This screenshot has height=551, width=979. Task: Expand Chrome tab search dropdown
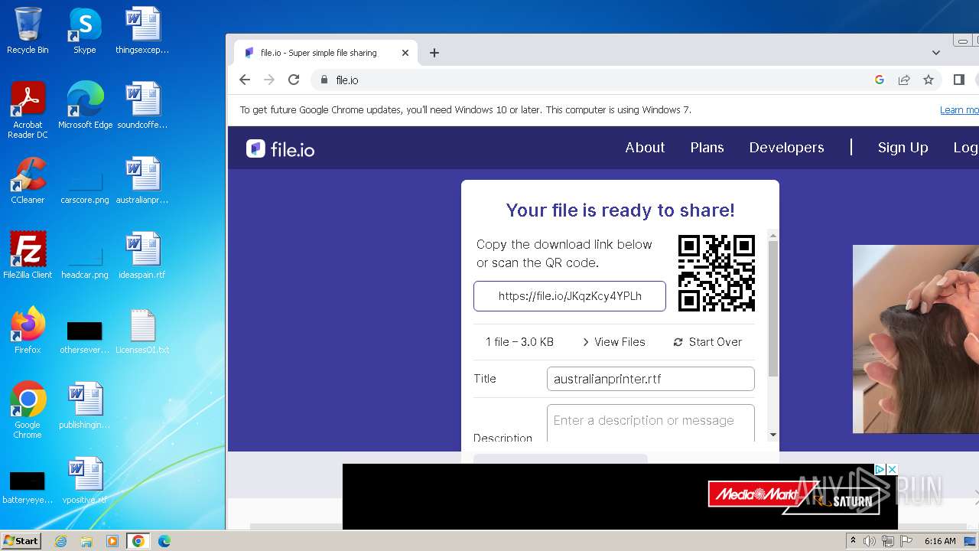(x=936, y=53)
